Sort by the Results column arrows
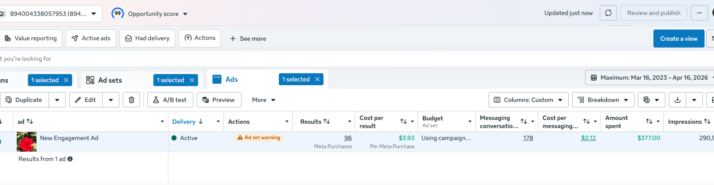The height and width of the screenshot is (185, 714). pyautogui.click(x=326, y=122)
